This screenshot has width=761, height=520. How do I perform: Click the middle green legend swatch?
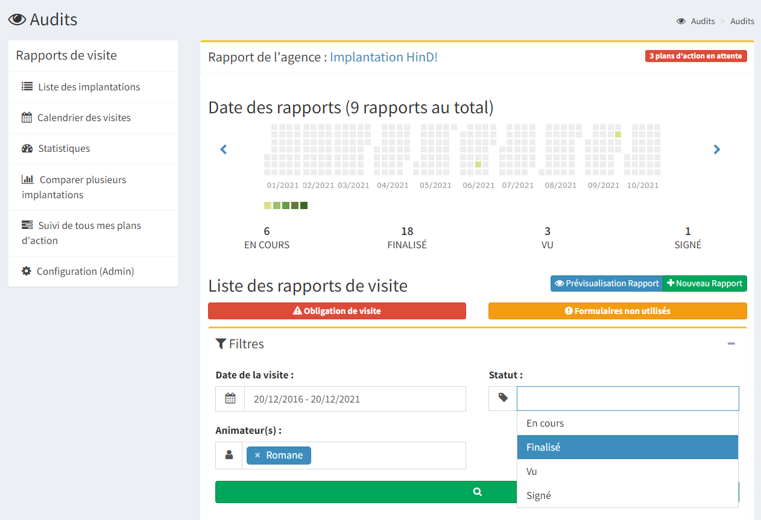point(286,205)
